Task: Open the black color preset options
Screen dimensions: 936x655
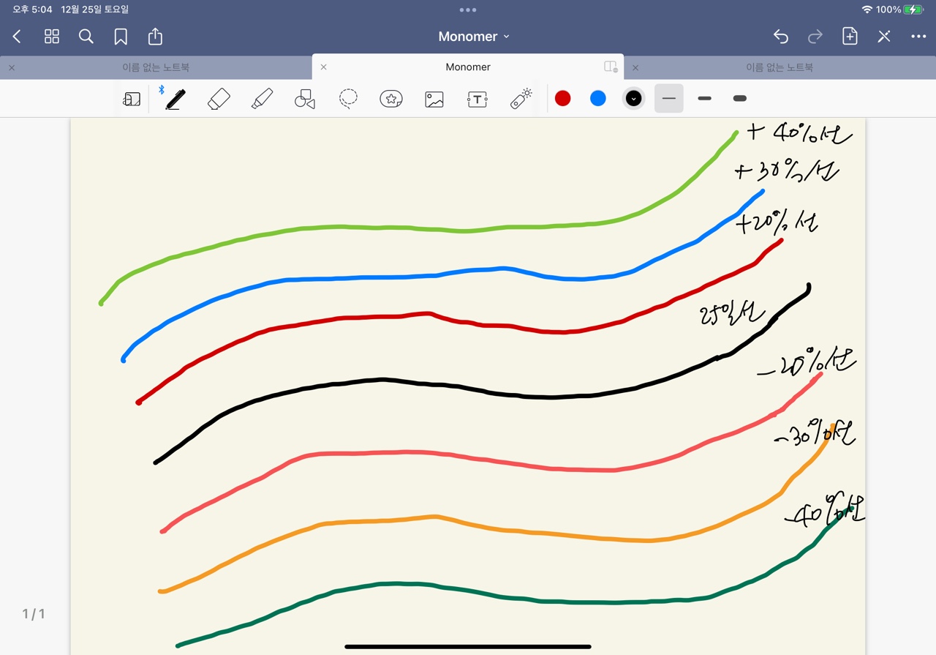Action: (x=634, y=99)
